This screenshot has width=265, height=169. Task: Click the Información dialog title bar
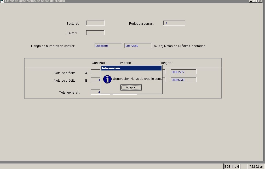tap(131, 68)
